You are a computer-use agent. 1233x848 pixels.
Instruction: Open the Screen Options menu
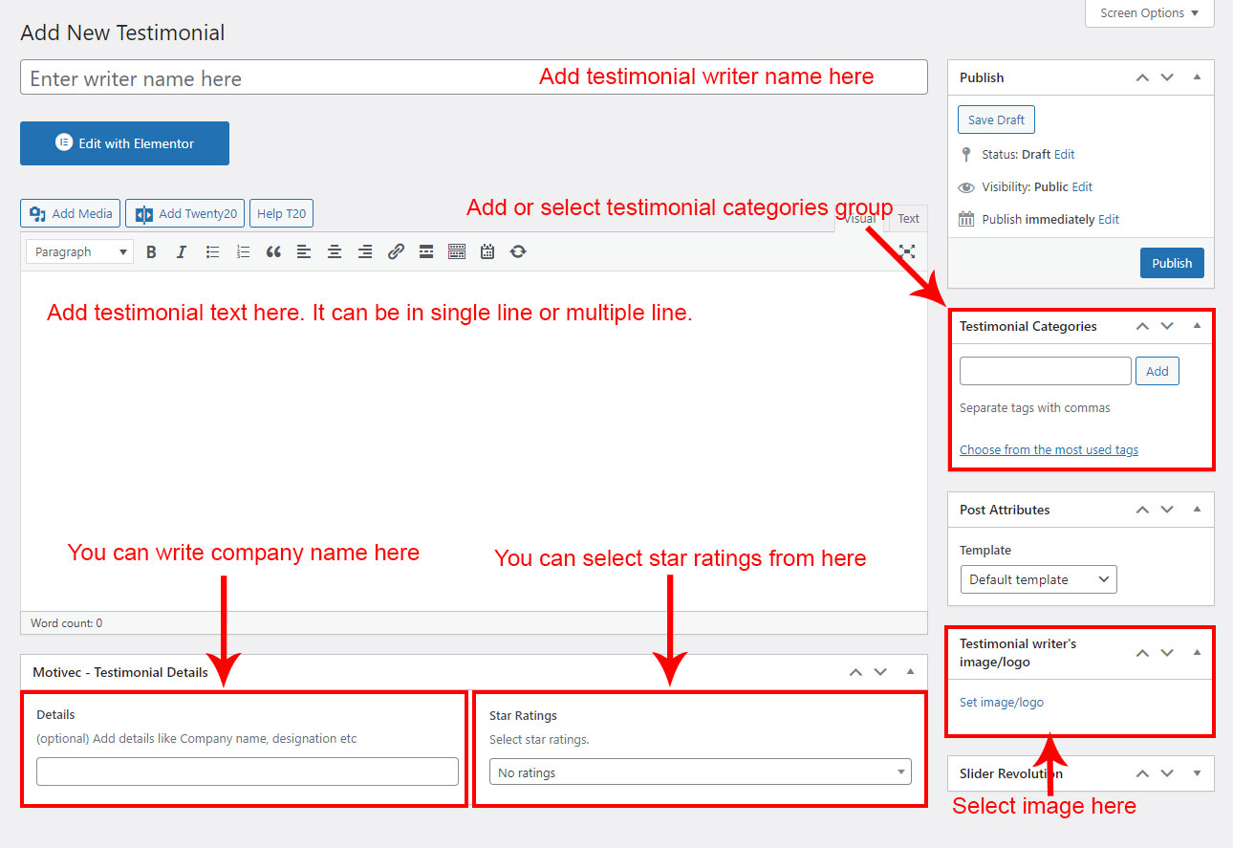pos(1149,13)
